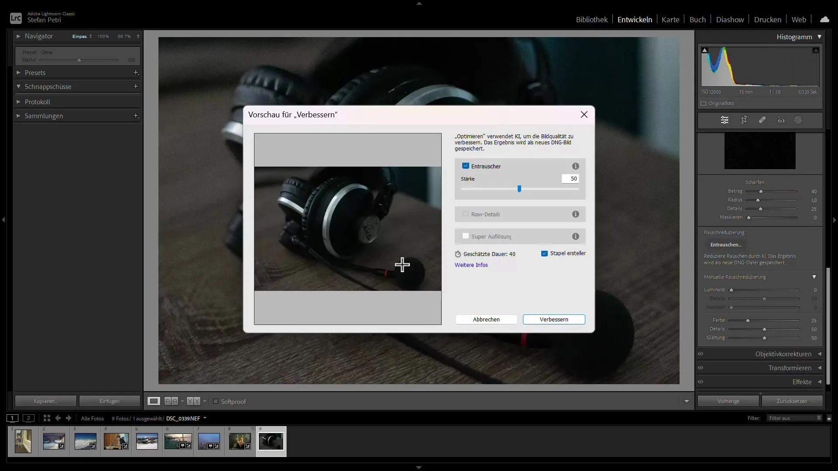Screen dimensions: 838x471
Task: Expand the Presets panel
Action: pyautogui.click(x=18, y=73)
